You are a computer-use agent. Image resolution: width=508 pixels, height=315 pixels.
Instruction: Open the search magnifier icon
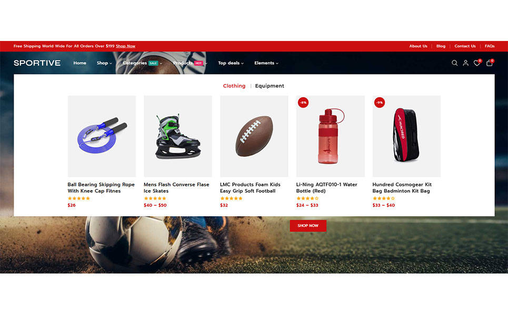[x=454, y=63]
